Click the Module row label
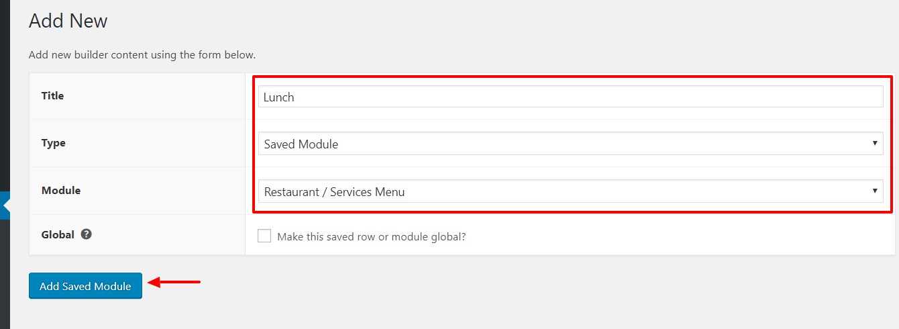This screenshot has height=329, width=899. pos(61,191)
